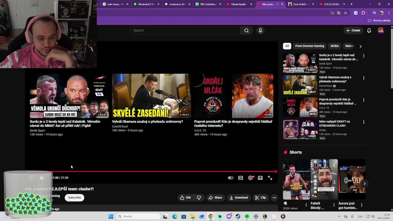Open Chrome three-dot menu

pyautogui.click(x=388, y=13)
